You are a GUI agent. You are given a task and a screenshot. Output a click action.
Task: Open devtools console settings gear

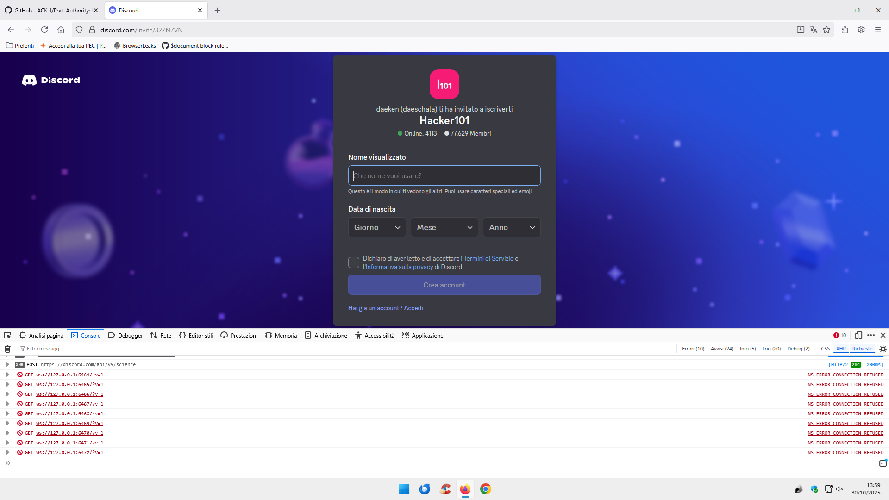(883, 349)
